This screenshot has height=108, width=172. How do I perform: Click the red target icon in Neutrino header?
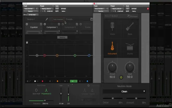click(x=148, y=9)
